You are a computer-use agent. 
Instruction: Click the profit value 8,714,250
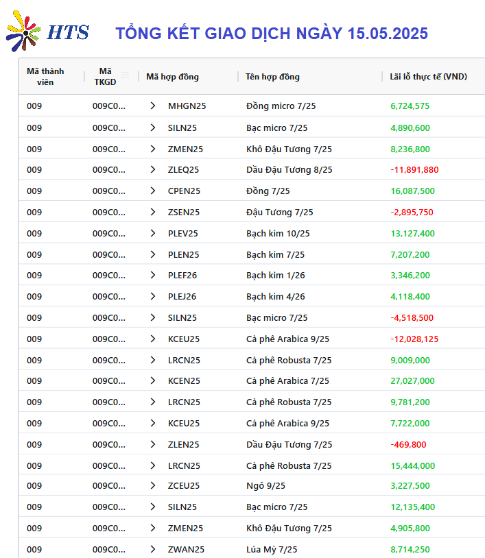pyautogui.click(x=410, y=550)
